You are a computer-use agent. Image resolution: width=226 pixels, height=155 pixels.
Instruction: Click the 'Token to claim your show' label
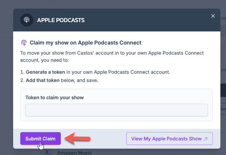(54, 97)
